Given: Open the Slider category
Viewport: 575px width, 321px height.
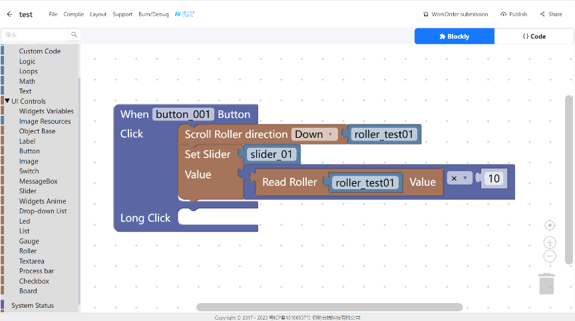Looking at the screenshot, I should point(28,191).
